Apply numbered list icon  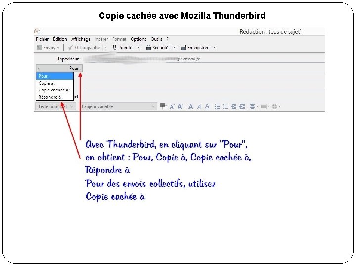coord(225,107)
